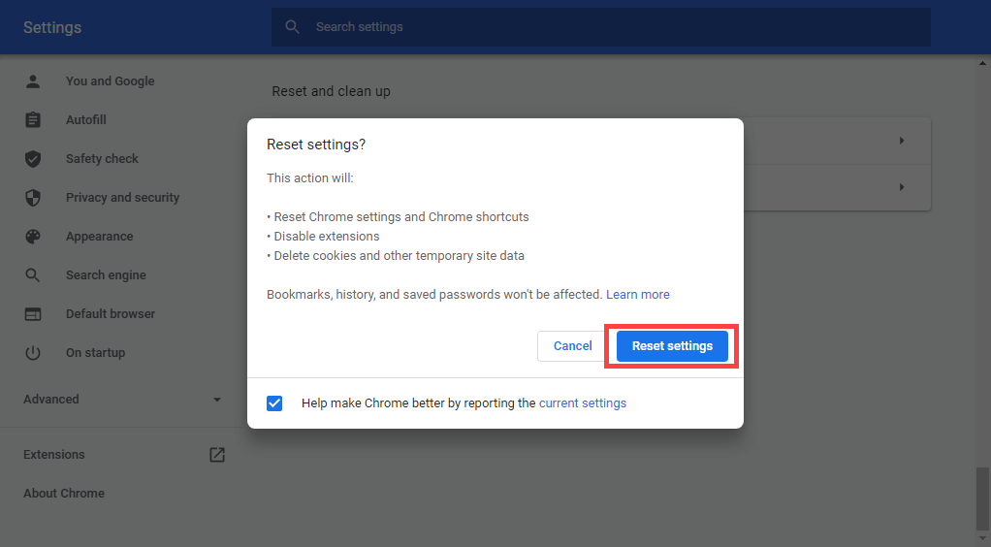The image size is (991, 547).
Task: Click the Autofill clipboard icon
Action: [x=33, y=120]
